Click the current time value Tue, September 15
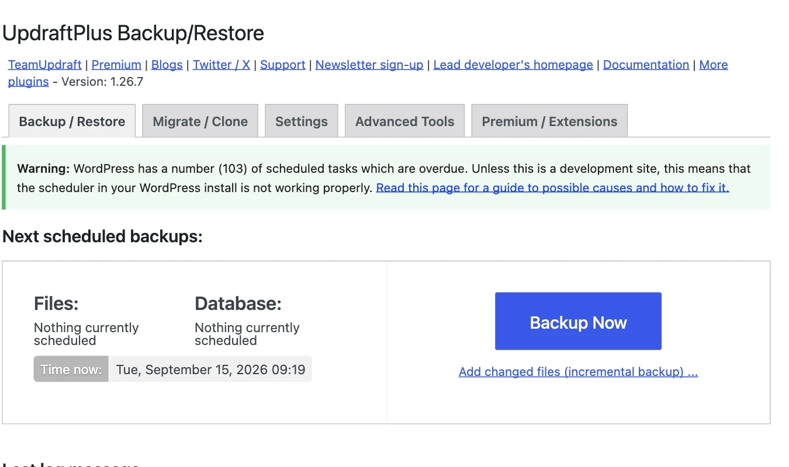This screenshot has width=789, height=467. pos(211,370)
